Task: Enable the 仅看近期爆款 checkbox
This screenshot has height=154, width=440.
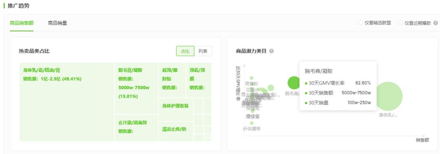Action: coord(400,23)
